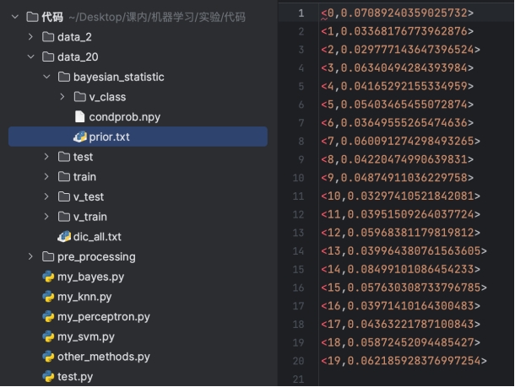This screenshot has height=387, width=515.
Task: Expand the train folder chevron
Action: pos(47,177)
